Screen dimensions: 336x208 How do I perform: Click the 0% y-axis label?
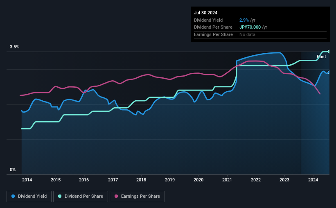[13, 170]
